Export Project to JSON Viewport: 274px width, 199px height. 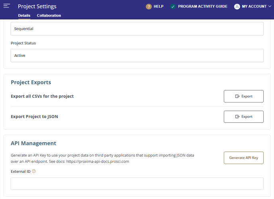(x=243, y=117)
